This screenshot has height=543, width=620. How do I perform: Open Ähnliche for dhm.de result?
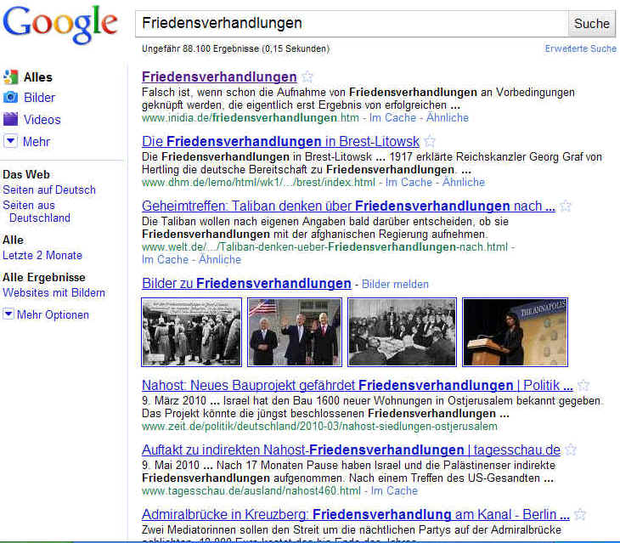coord(464,182)
